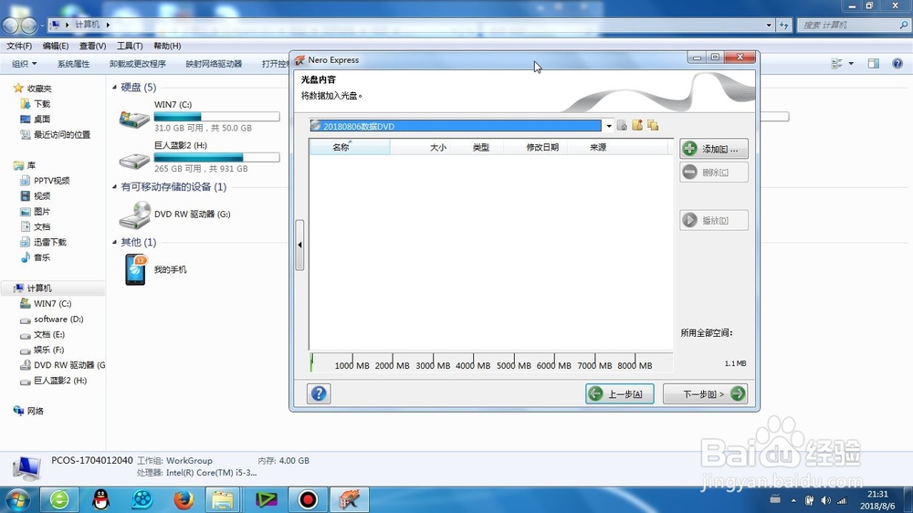Click the 搜索 计算机 search box
The height and width of the screenshot is (513, 913).
coord(853,25)
